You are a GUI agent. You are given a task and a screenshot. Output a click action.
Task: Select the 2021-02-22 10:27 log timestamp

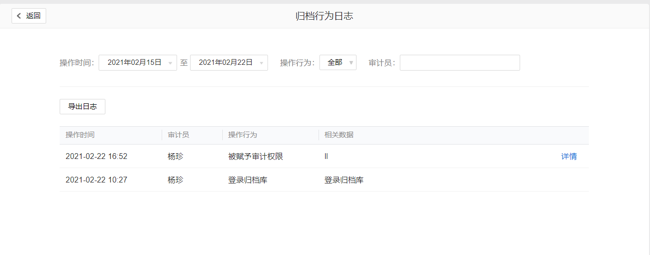coord(96,180)
